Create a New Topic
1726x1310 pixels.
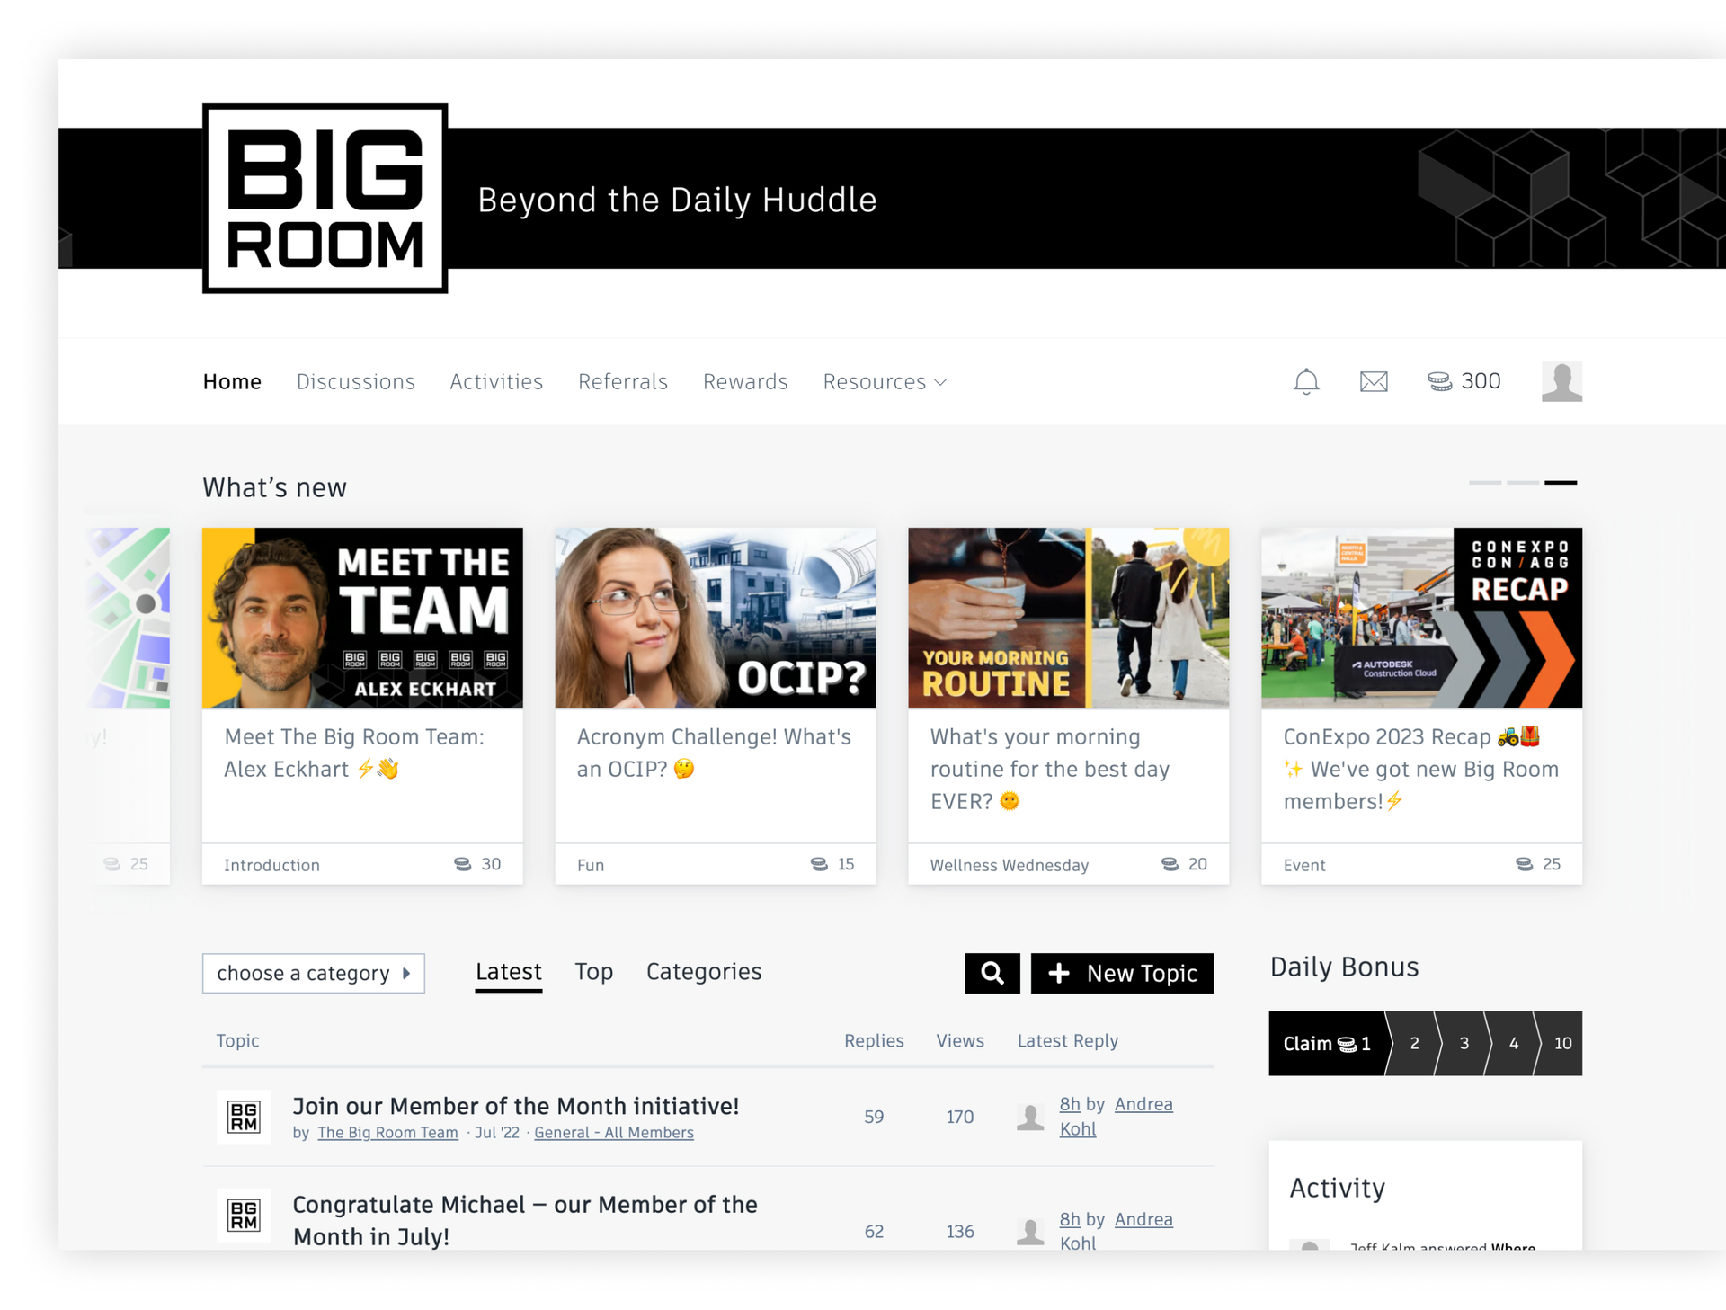(1122, 973)
